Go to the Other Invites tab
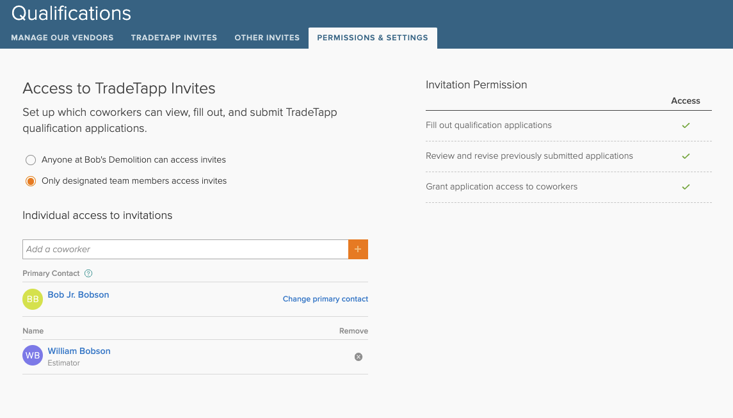This screenshot has height=418, width=733. pyautogui.click(x=267, y=38)
